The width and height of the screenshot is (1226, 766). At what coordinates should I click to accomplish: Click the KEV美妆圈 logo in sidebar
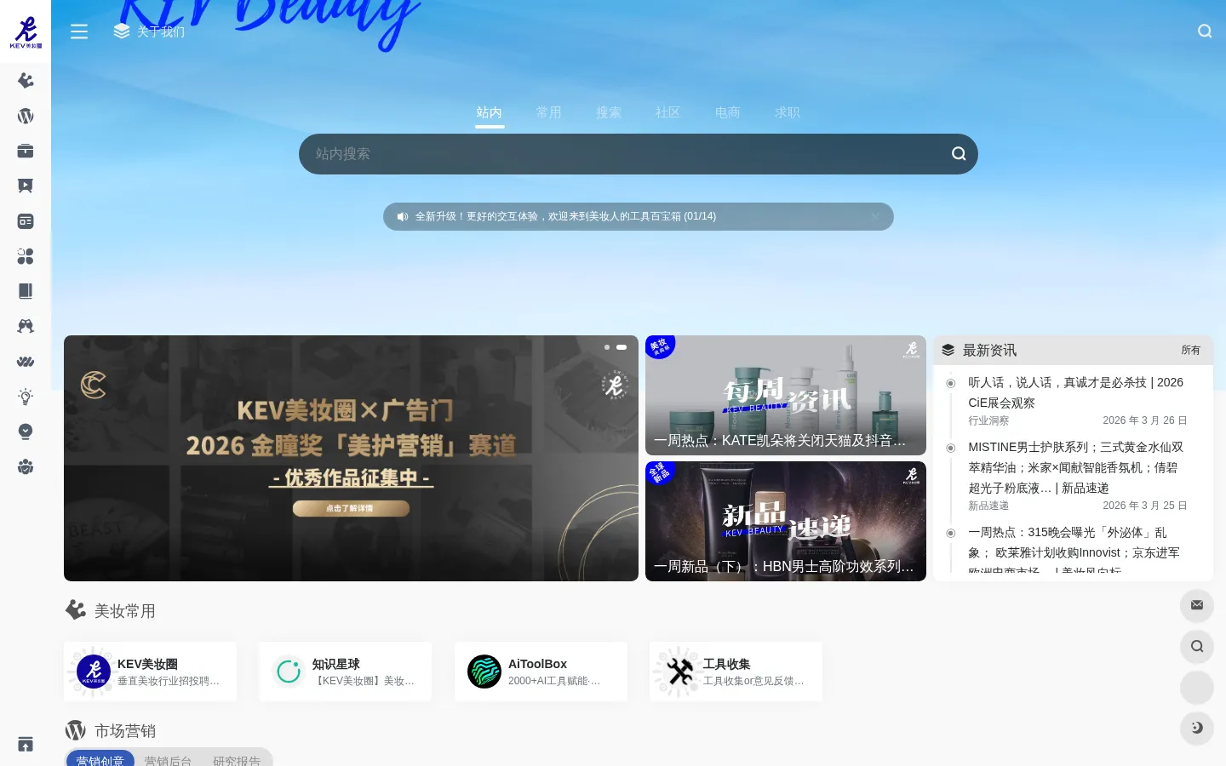coord(26,32)
